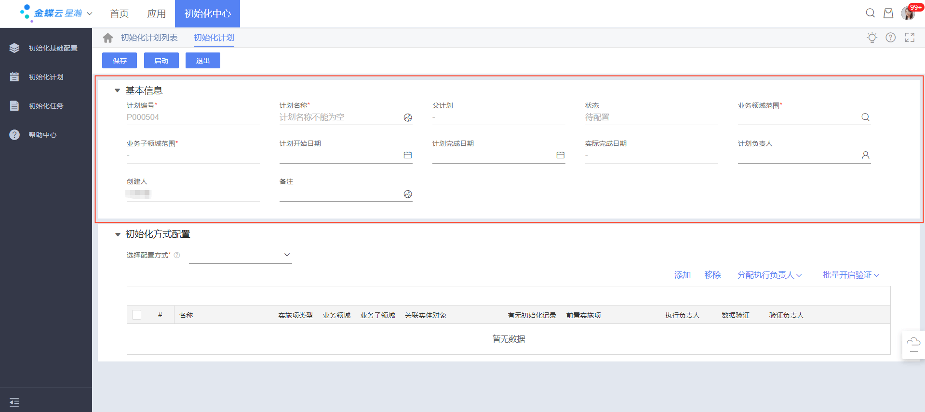Open the help question mark icon
Viewport: 925px width, 412px height.
pyautogui.click(x=890, y=38)
